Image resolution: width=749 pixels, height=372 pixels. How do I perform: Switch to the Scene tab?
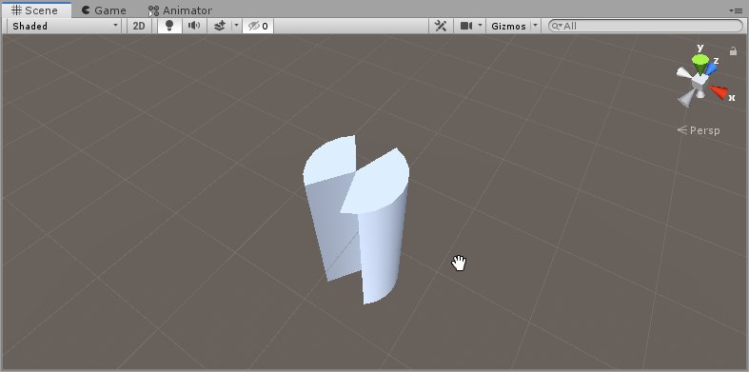37,10
